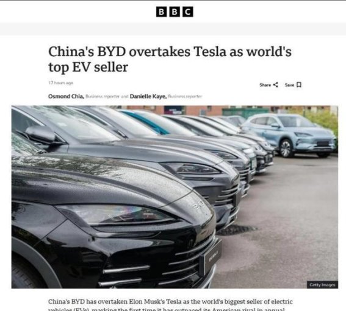Screen dimensions: 346x311
Task: Click the grey navigation bar below logo
Action: tap(173, 29)
